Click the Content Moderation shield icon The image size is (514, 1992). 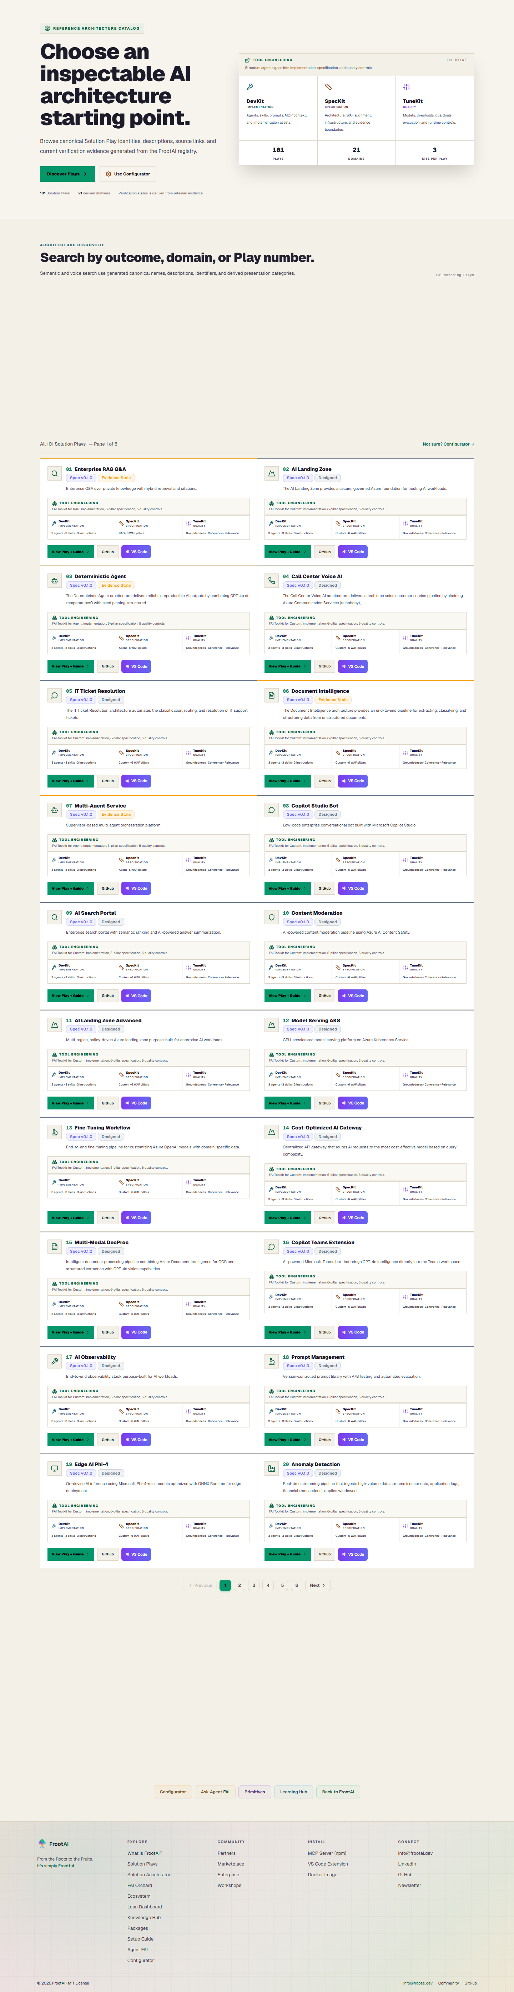(271, 917)
